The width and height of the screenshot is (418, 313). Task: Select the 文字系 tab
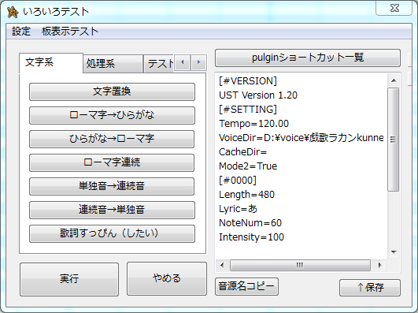tap(51, 63)
